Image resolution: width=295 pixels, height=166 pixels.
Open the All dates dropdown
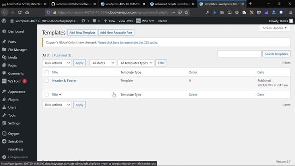(103, 63)
